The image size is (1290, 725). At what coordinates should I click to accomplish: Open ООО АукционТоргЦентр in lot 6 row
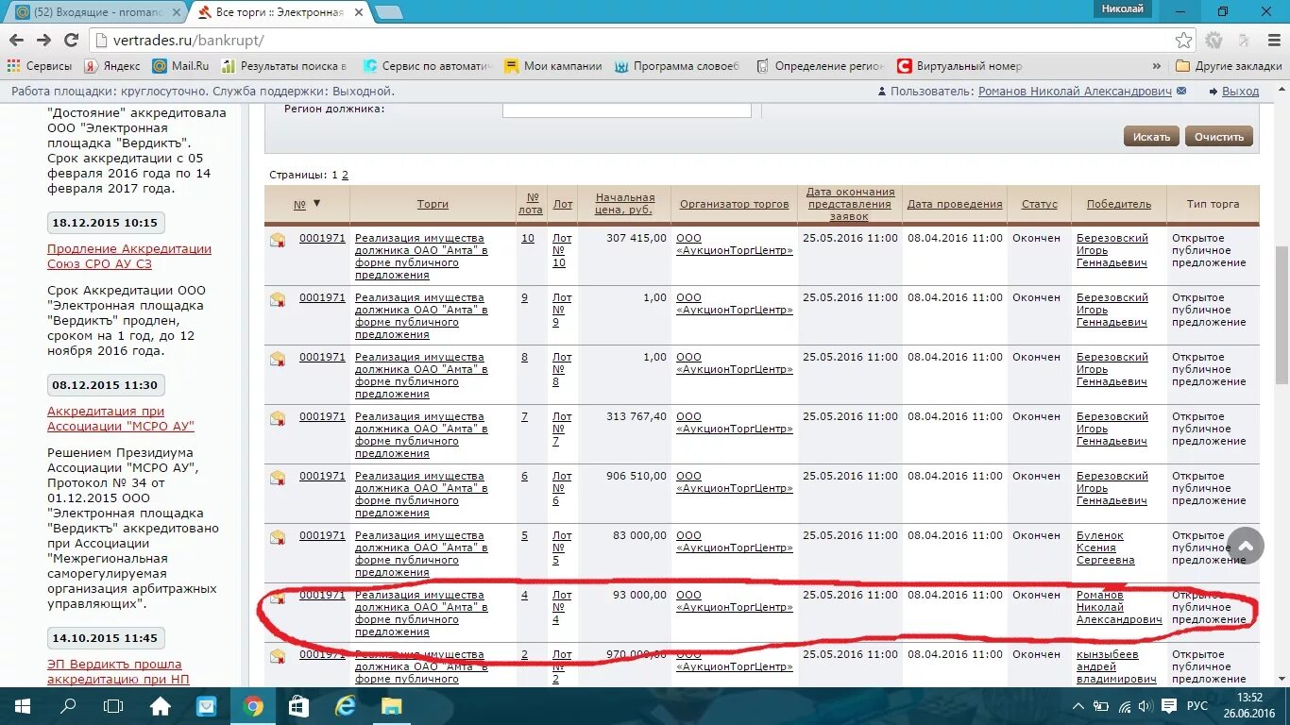(735, 482)
